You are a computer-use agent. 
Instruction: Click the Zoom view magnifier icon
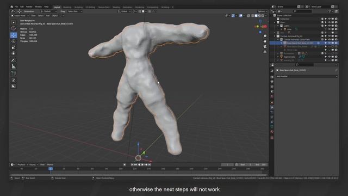(x=265, y=36)
